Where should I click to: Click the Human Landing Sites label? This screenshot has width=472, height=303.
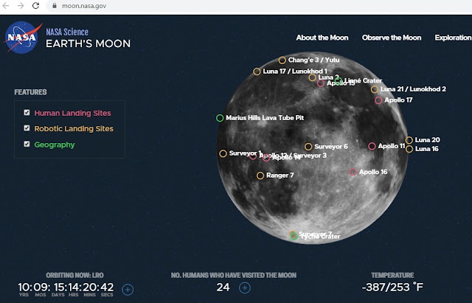pyautogui.click(x=72, y=113)
